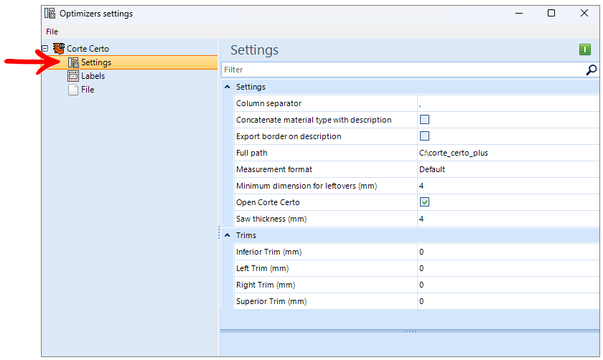Click the Corte Certo mascot icon

[59, 49]
